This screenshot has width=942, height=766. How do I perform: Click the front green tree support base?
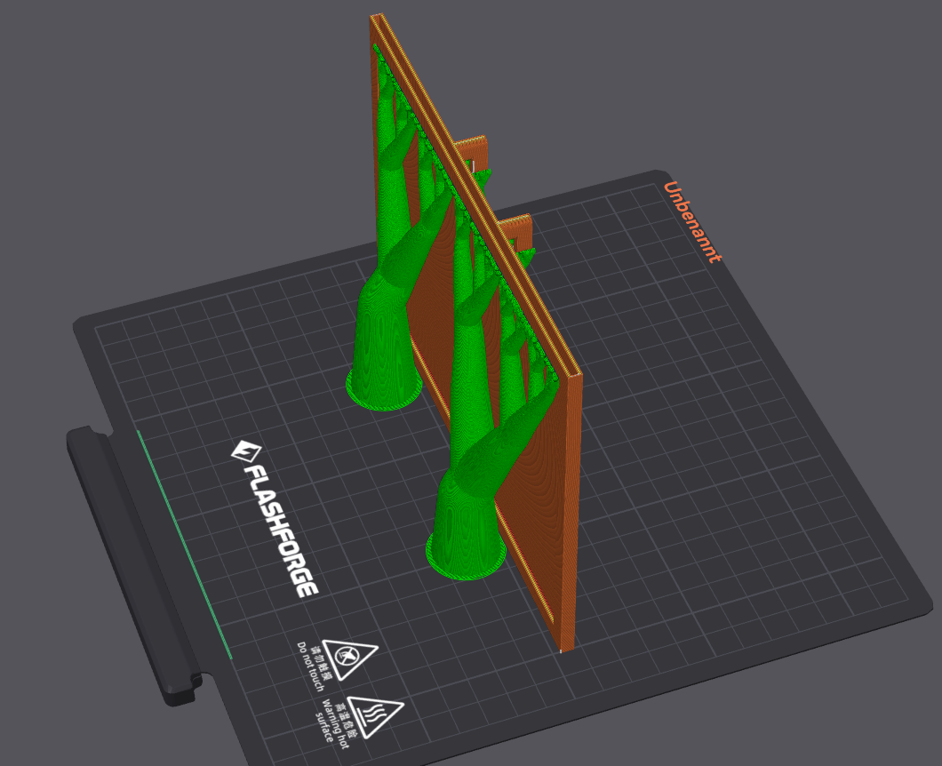[466, 529]
